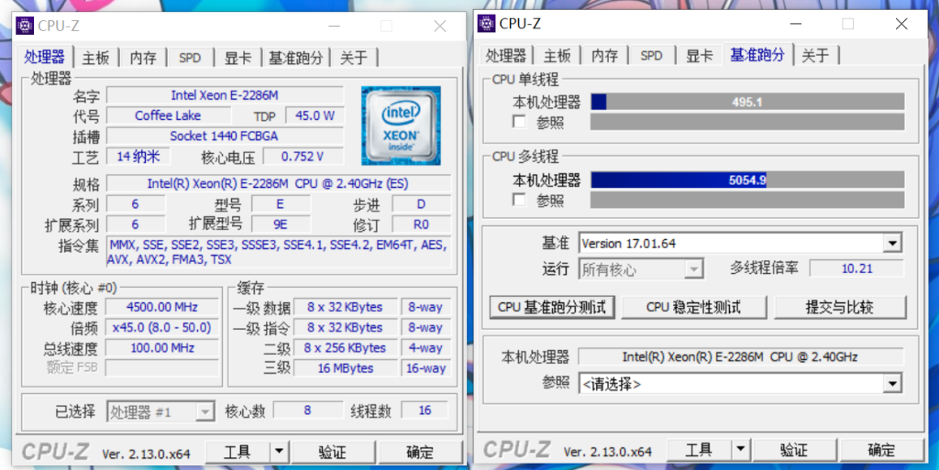Click 三级 associativity 16-way

coord(425,367)
